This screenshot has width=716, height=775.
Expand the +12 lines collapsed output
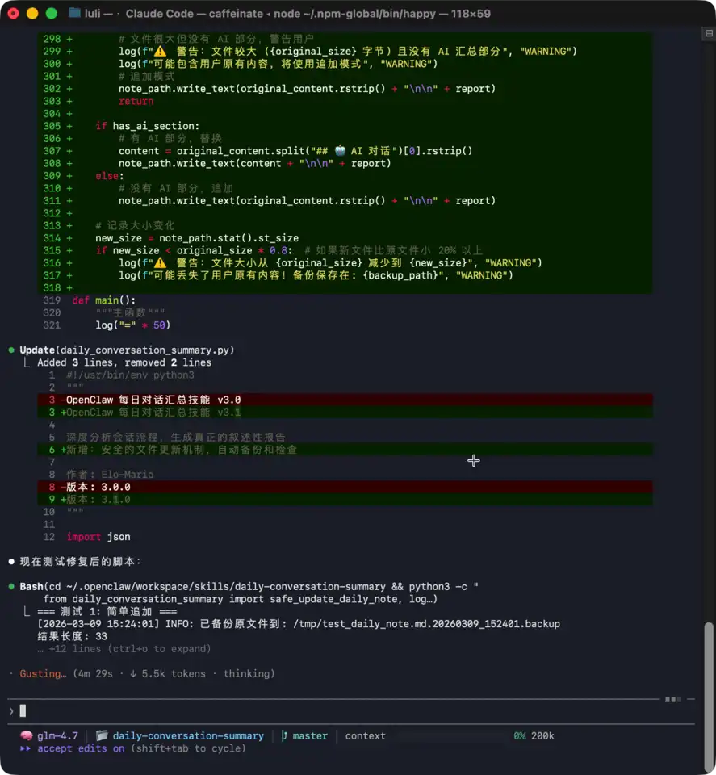[x=124, y=648]
